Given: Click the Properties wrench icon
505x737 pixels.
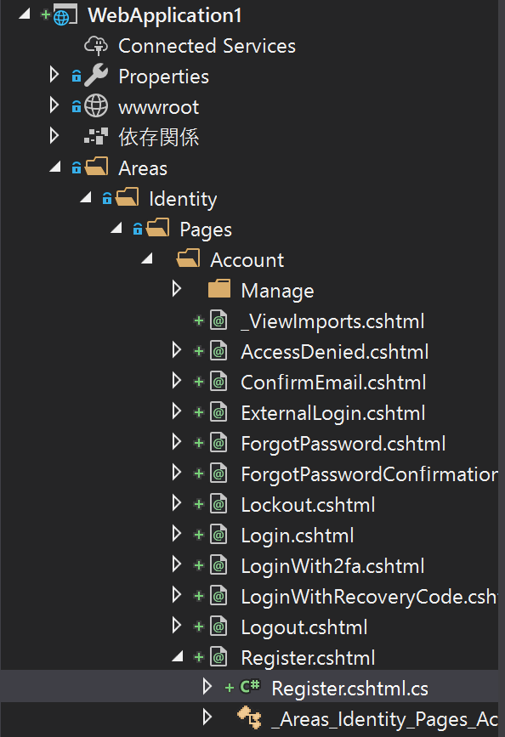Looking at the screenshot, I should coord(96,76).
